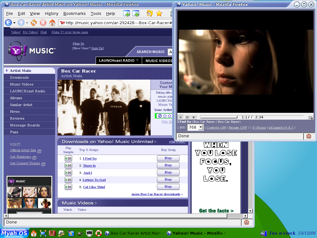Toggle Resize OFF link in video window

238,127
